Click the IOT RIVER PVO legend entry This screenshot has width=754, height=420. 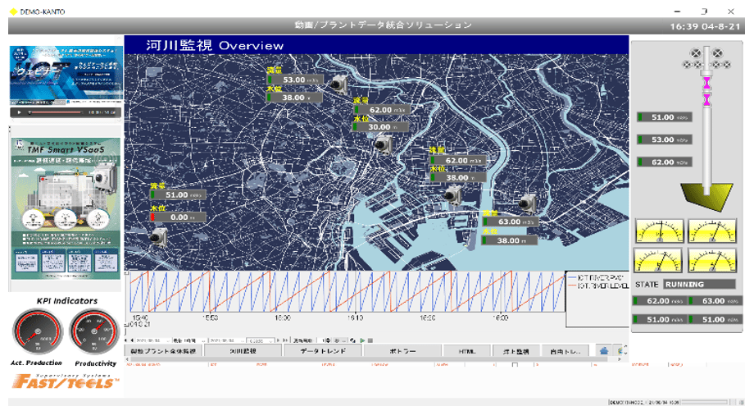point(597,277)
